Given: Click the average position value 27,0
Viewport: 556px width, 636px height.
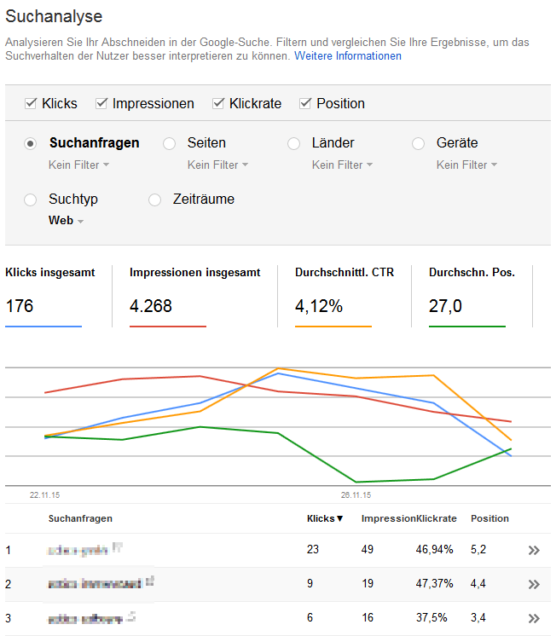Looking at the screenshot, I should click(445, 306).
